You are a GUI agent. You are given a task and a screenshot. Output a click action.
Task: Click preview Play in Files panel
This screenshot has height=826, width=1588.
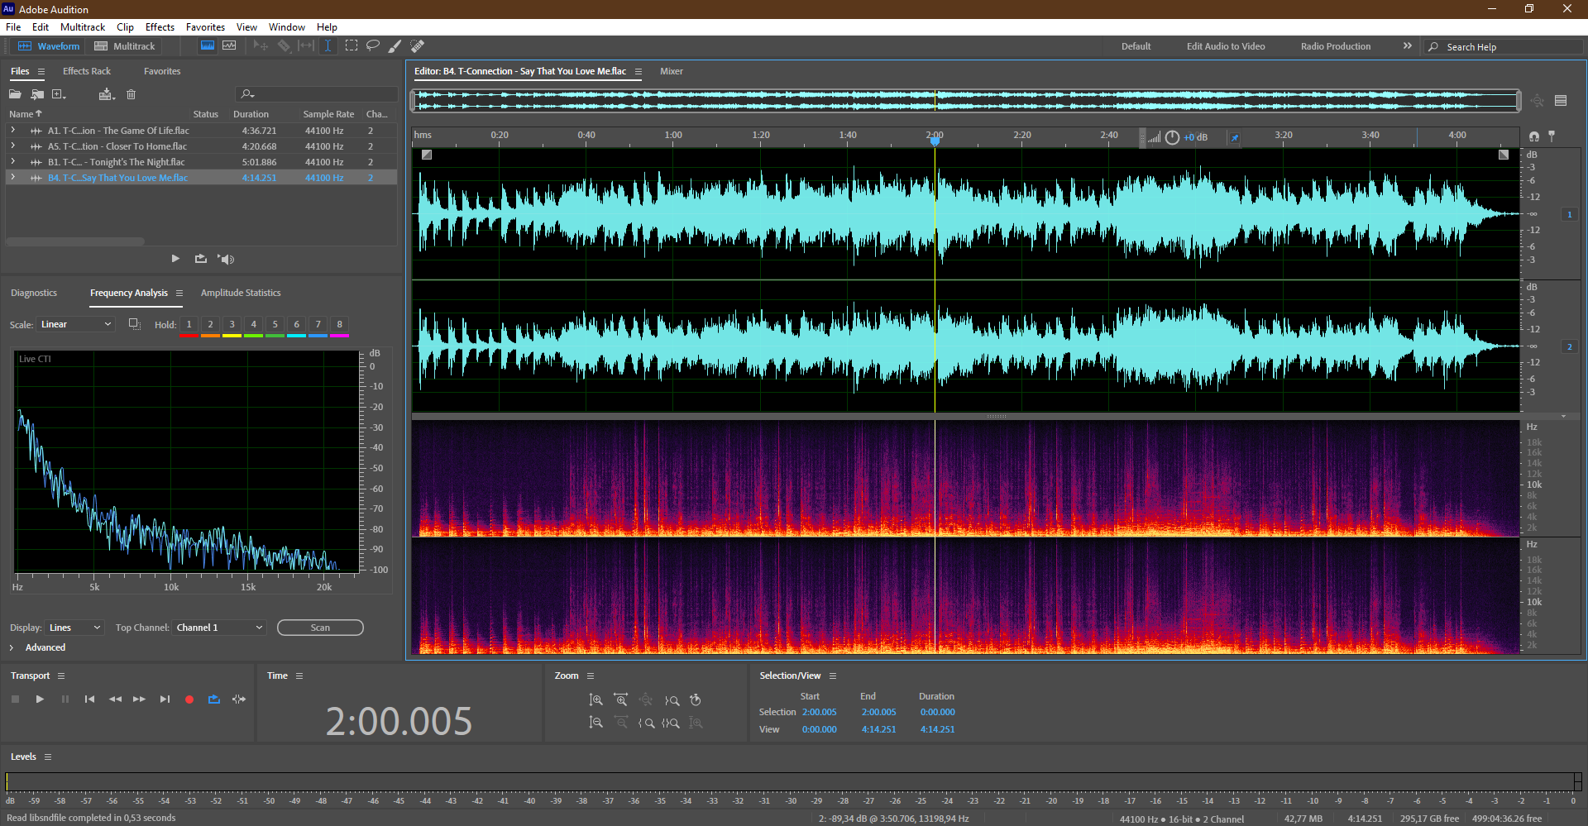[x=175, y=259]
